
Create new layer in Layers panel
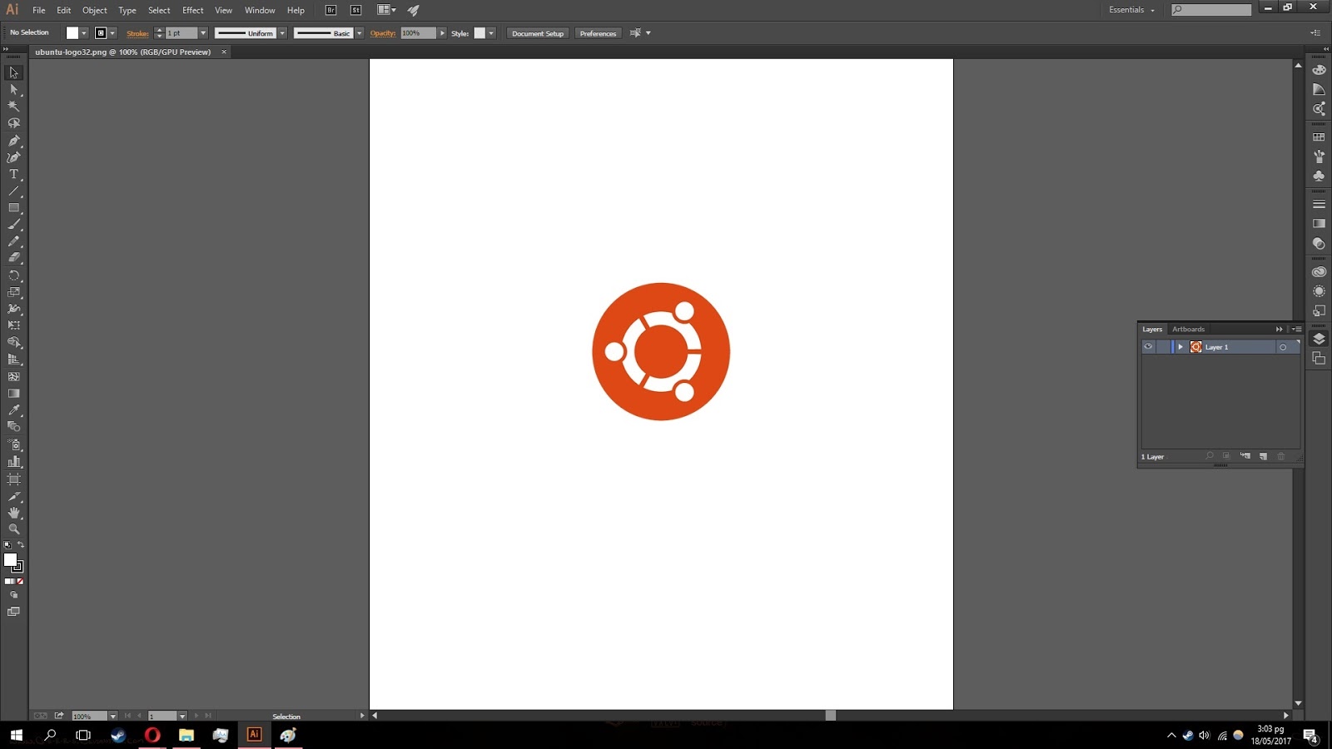click(x=1263, y=456)
